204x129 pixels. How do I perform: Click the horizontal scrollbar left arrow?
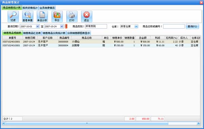click(4, 123)
